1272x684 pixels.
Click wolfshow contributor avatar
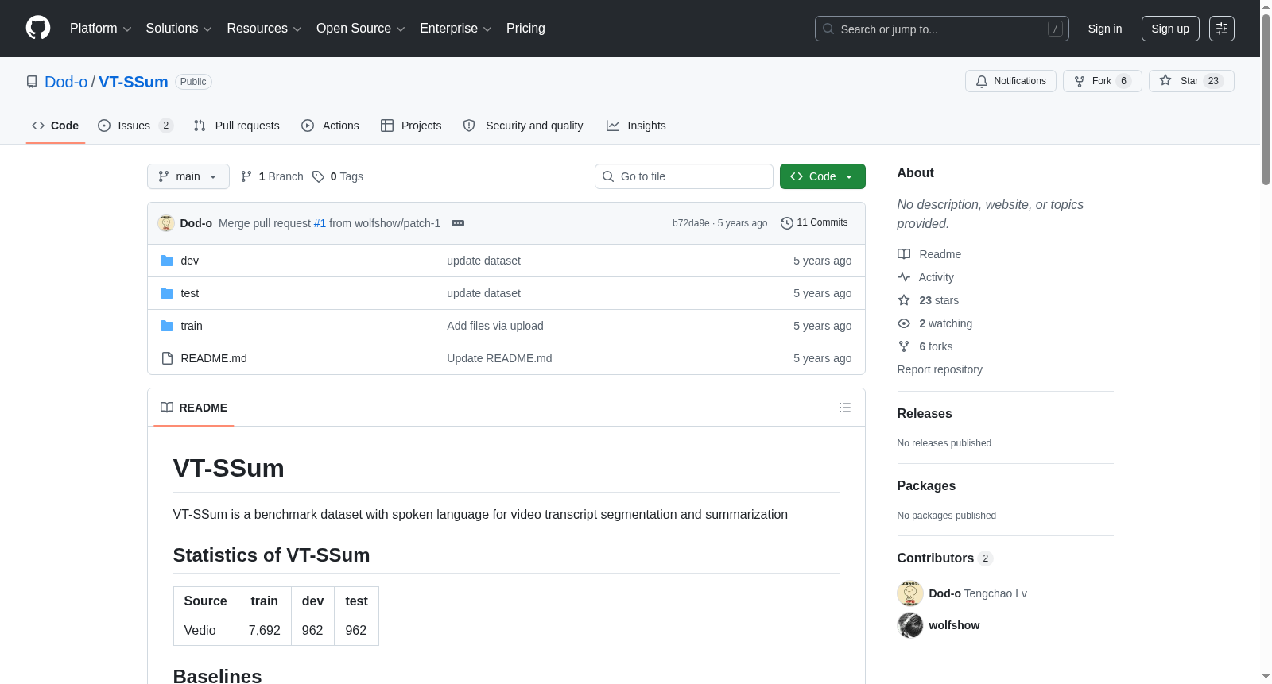click(910, 625)
